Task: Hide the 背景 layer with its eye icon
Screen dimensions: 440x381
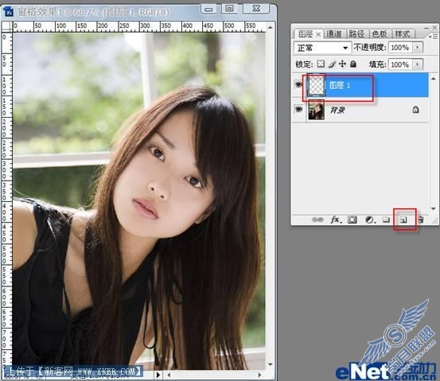Action: coord(299,109)
